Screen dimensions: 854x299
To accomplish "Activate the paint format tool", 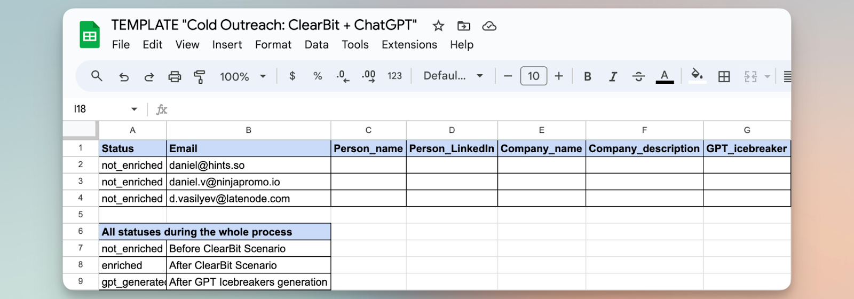I will pos(200,76).
